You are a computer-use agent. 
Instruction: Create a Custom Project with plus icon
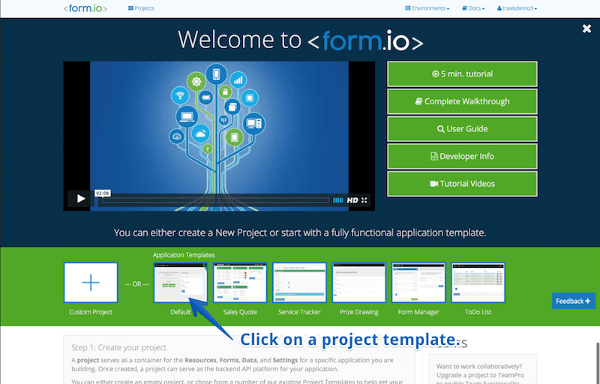click(91, 282)
